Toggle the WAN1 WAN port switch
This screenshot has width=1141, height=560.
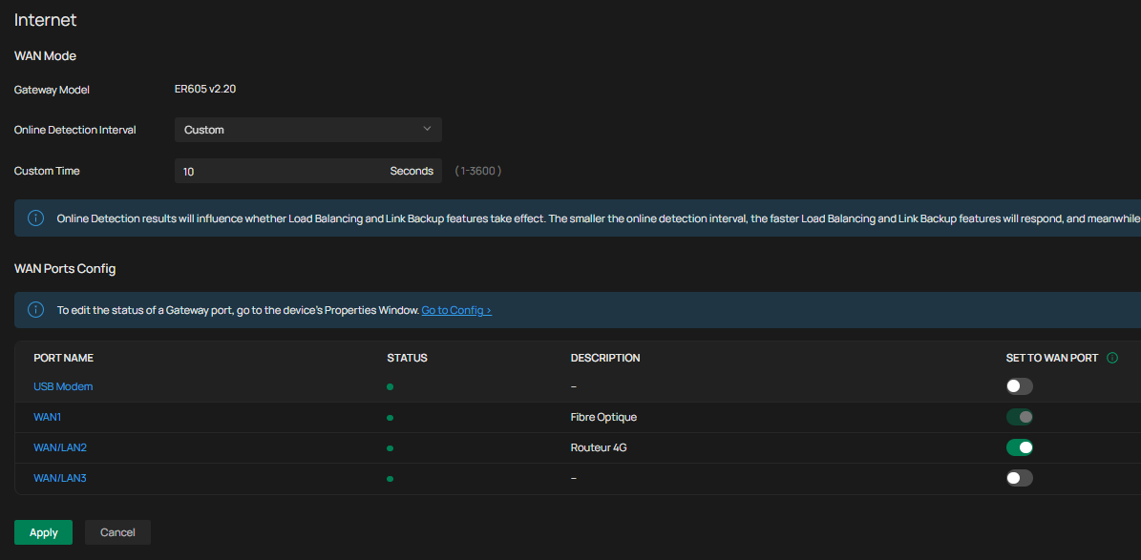1019,417
